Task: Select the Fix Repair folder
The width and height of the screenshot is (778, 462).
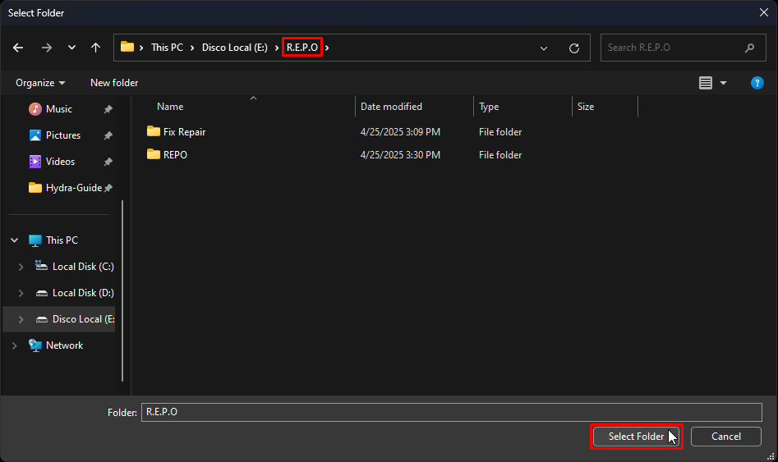Action: [184, 132]
